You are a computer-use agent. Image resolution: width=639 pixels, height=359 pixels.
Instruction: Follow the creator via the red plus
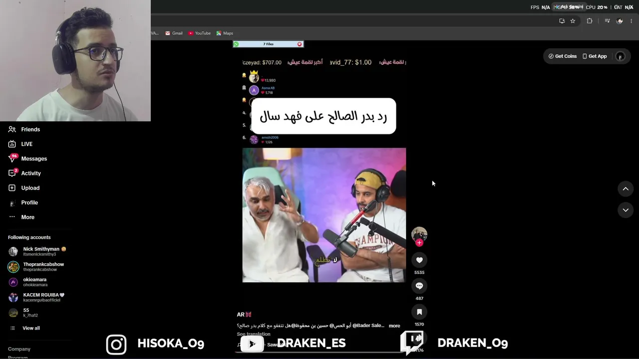click(419, 243)
